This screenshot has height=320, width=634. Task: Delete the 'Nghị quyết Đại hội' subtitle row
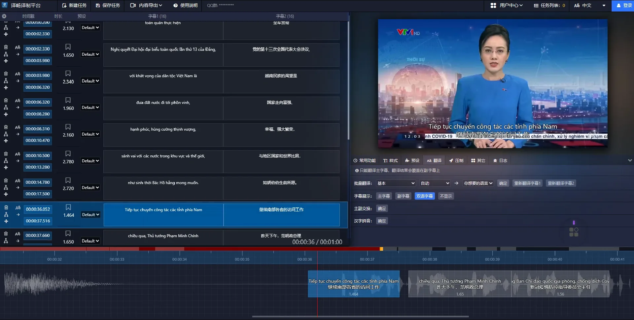point(6,47)
